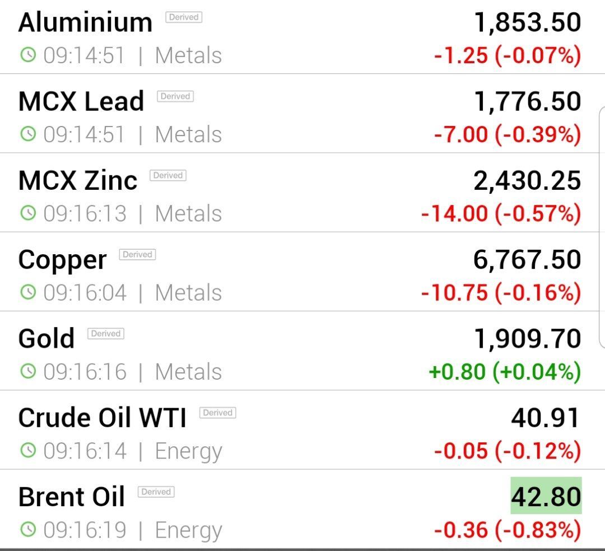Click the clock icon under MCX Zinc
605x551 pixels.
tap(28, 213)
